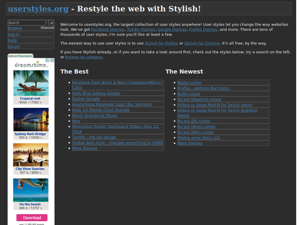The image size is (300, 225).
Task: Click The Best section heading
Action: (x=74, y=71)
